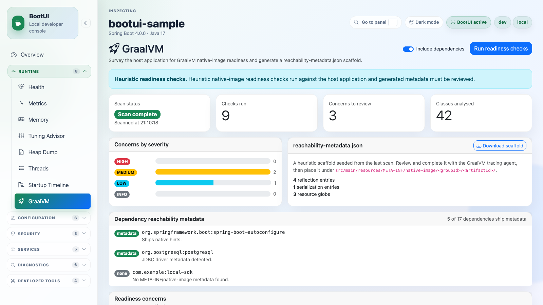The width and height of the screenshot is (543, 305).
Task: Expand the Security section chevron
Action: point(84,233)
